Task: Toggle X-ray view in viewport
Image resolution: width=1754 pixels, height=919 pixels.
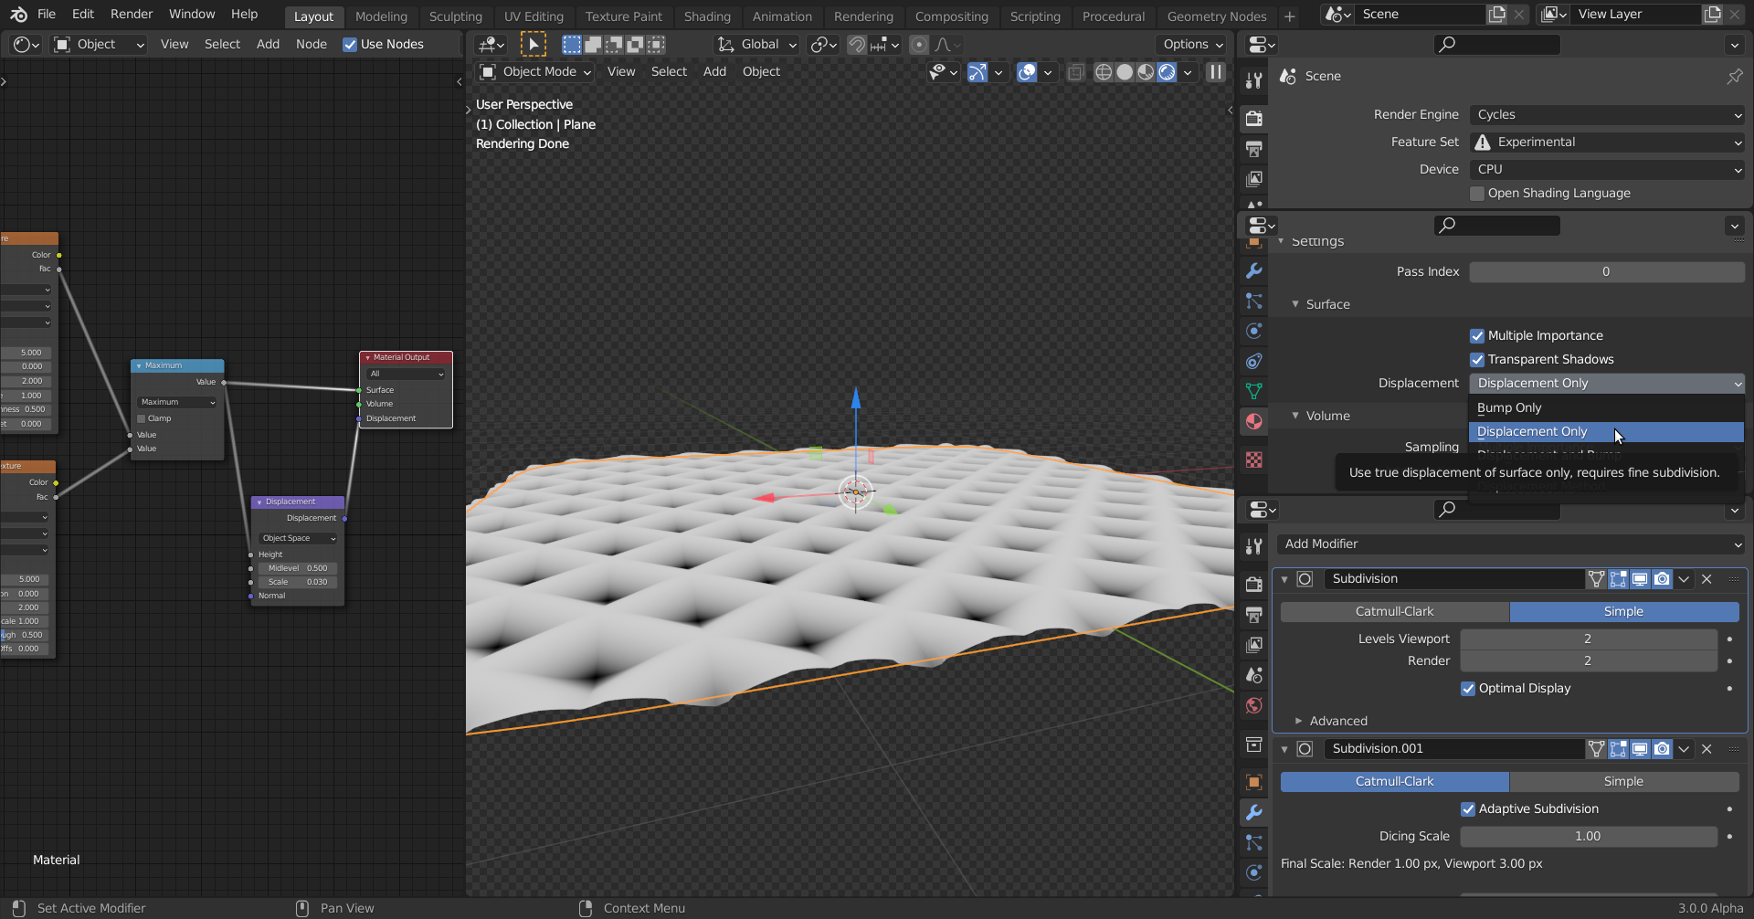Action: pos(1076,72)
